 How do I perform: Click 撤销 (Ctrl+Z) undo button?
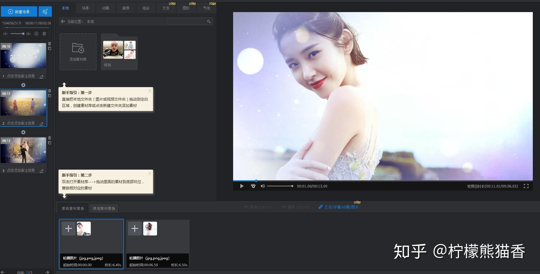click(258, 207)
